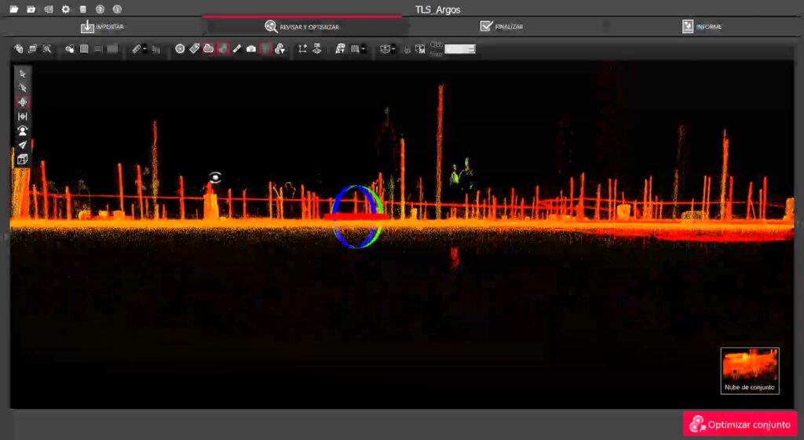Expand the view cube dropdown
Viewport: 804px width, 440px height.
point(393,49)
